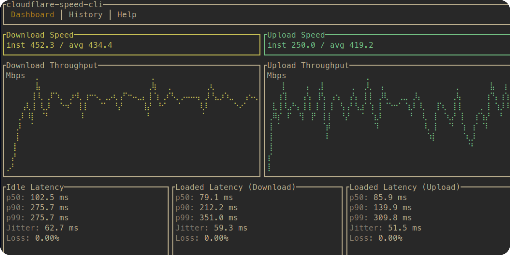This screenshot has width=510, height=255.
Task: Open the History tab
Action: click(x=86, y=15)
